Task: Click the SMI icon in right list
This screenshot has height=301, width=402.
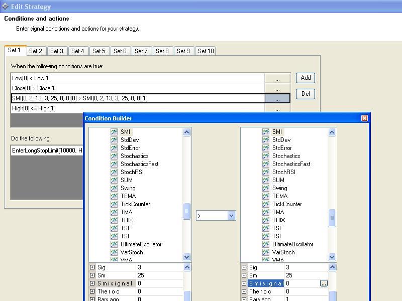Action: (266, 132)
